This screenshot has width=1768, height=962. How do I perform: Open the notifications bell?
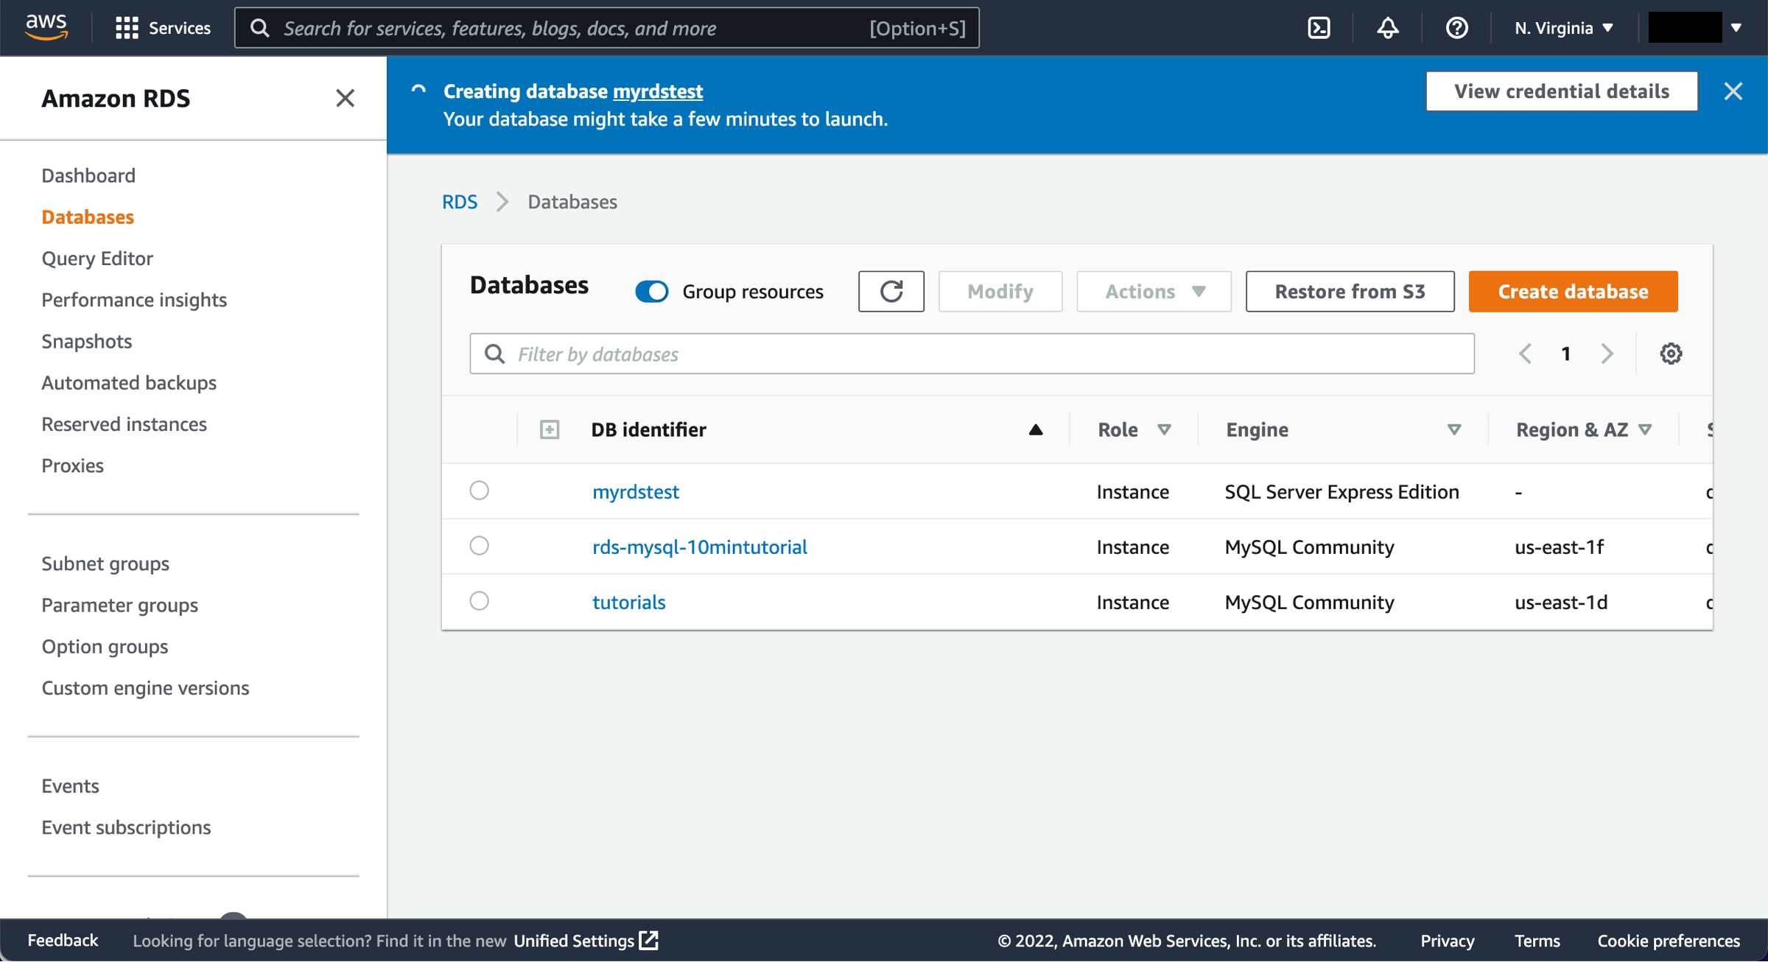coord(1388,28)
